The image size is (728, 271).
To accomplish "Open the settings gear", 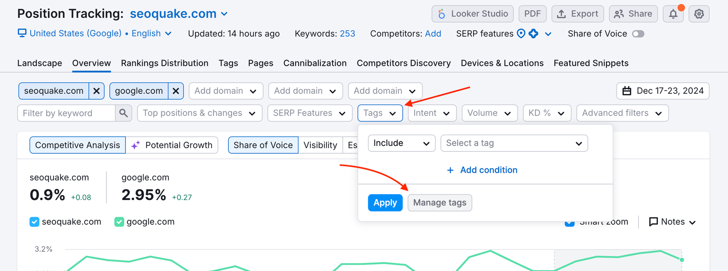I will click(698, 14).
